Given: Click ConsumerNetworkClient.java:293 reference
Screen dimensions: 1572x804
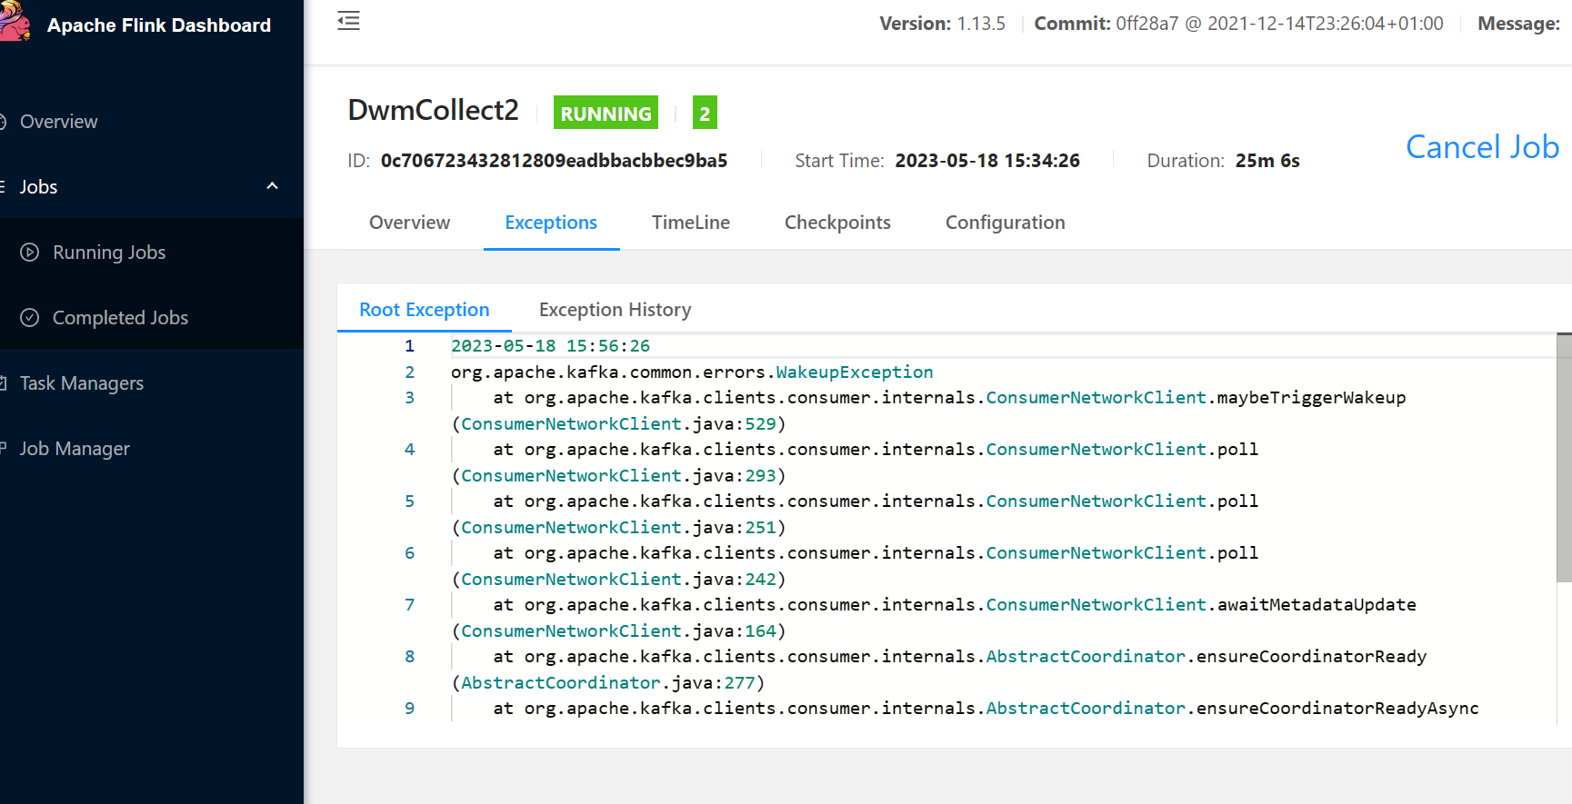Looking at the screenshot, I should coord(618,476).
